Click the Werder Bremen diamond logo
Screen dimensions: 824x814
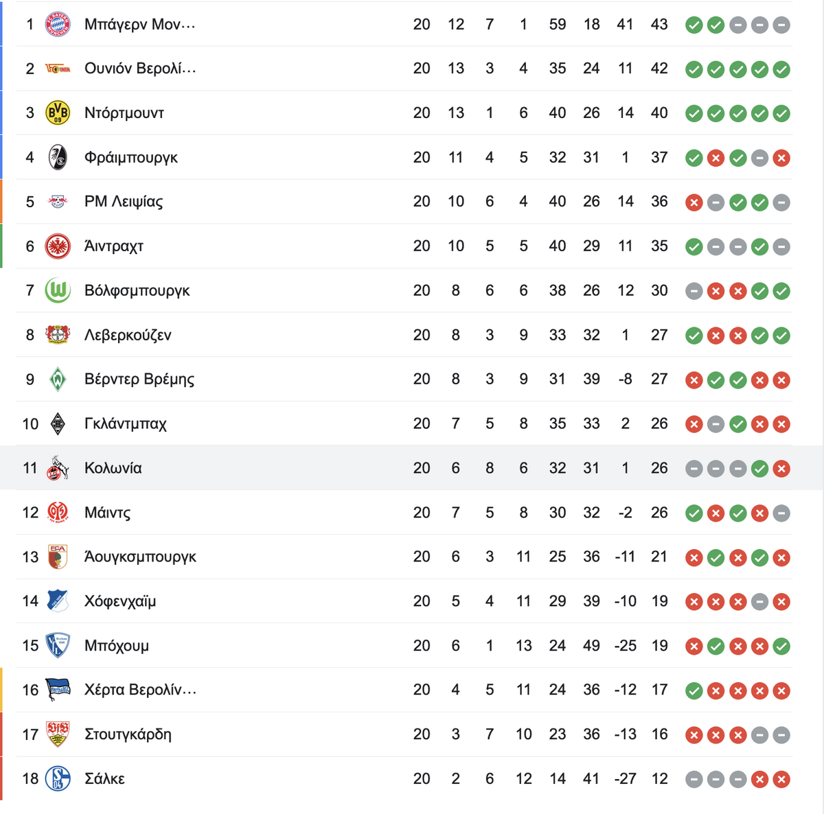(x=58, y=380)
